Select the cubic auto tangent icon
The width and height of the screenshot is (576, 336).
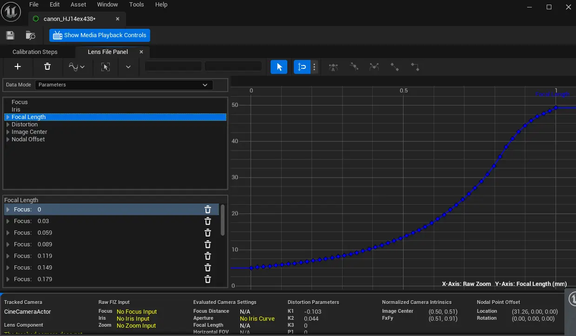point(333,67)
